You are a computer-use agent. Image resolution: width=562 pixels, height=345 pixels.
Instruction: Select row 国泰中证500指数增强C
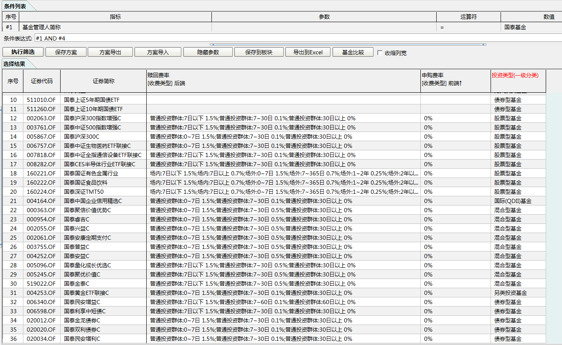[274, 127]
